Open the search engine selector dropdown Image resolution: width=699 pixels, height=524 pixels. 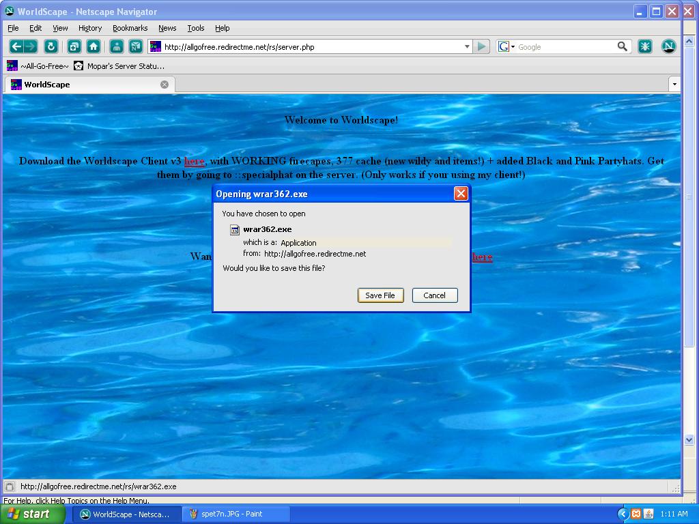tap(513, 47)
